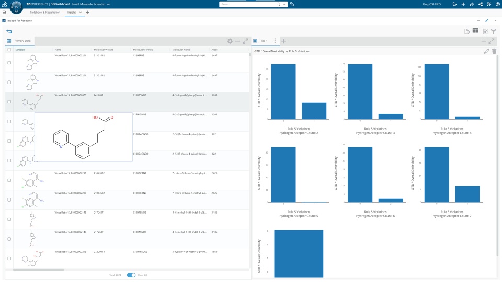Click the Molecular Name column header
The image size is (502, 282).
pos(181,50)
